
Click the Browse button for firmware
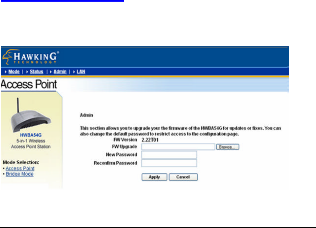pyautogui.click(x=227, y=147)
